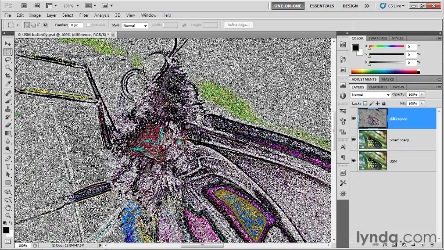Switch to the Channels tab

[x=378, y=87]
